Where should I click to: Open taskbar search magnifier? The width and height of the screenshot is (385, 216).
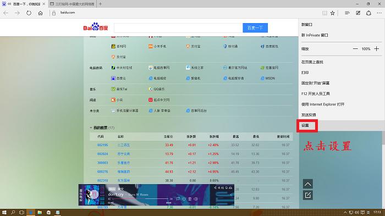tap(13, 212)
